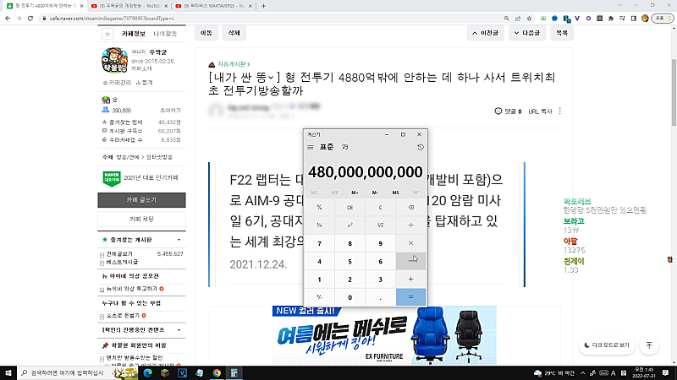677x380 pixels.
Task: Click the x squared calculator key
Action: 350,225
